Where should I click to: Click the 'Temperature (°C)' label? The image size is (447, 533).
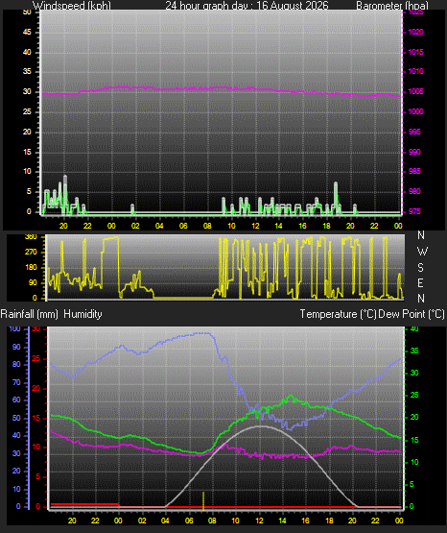pyautogui.click(x=338, y=314)
